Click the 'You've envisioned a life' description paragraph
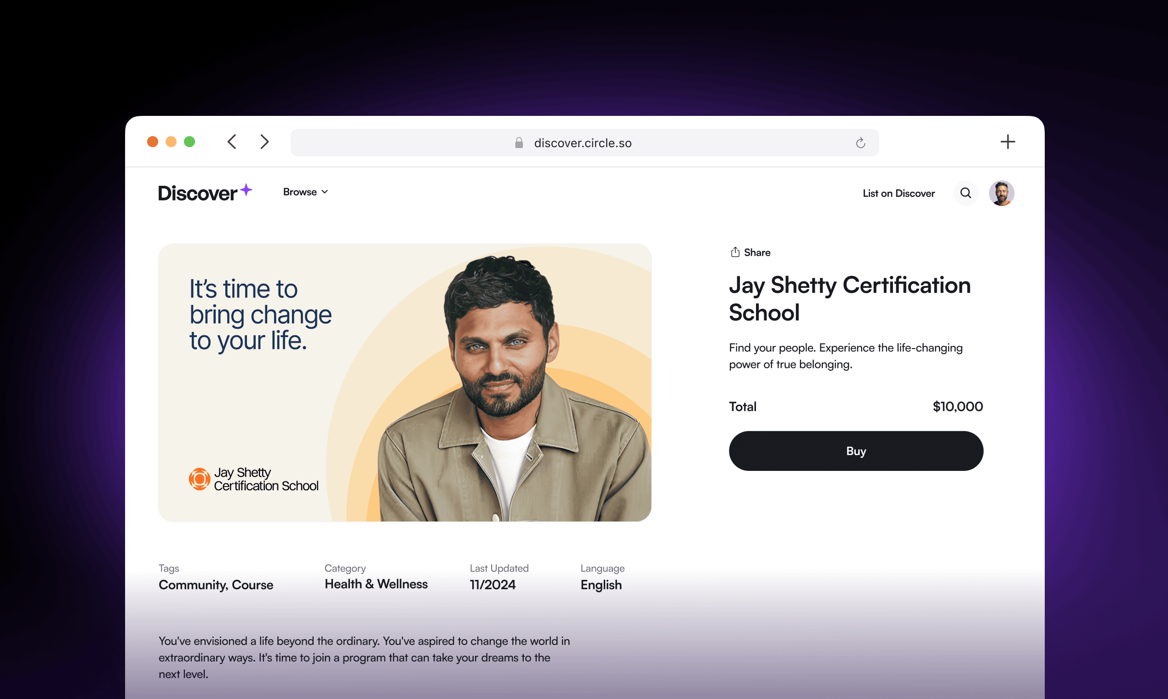Screen dimensions: 1168x699 pyautogui.click(x=364, y=658)
